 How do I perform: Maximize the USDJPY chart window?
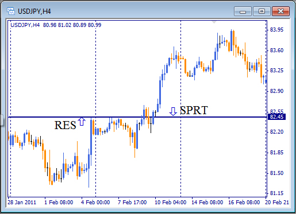point(262,11)
